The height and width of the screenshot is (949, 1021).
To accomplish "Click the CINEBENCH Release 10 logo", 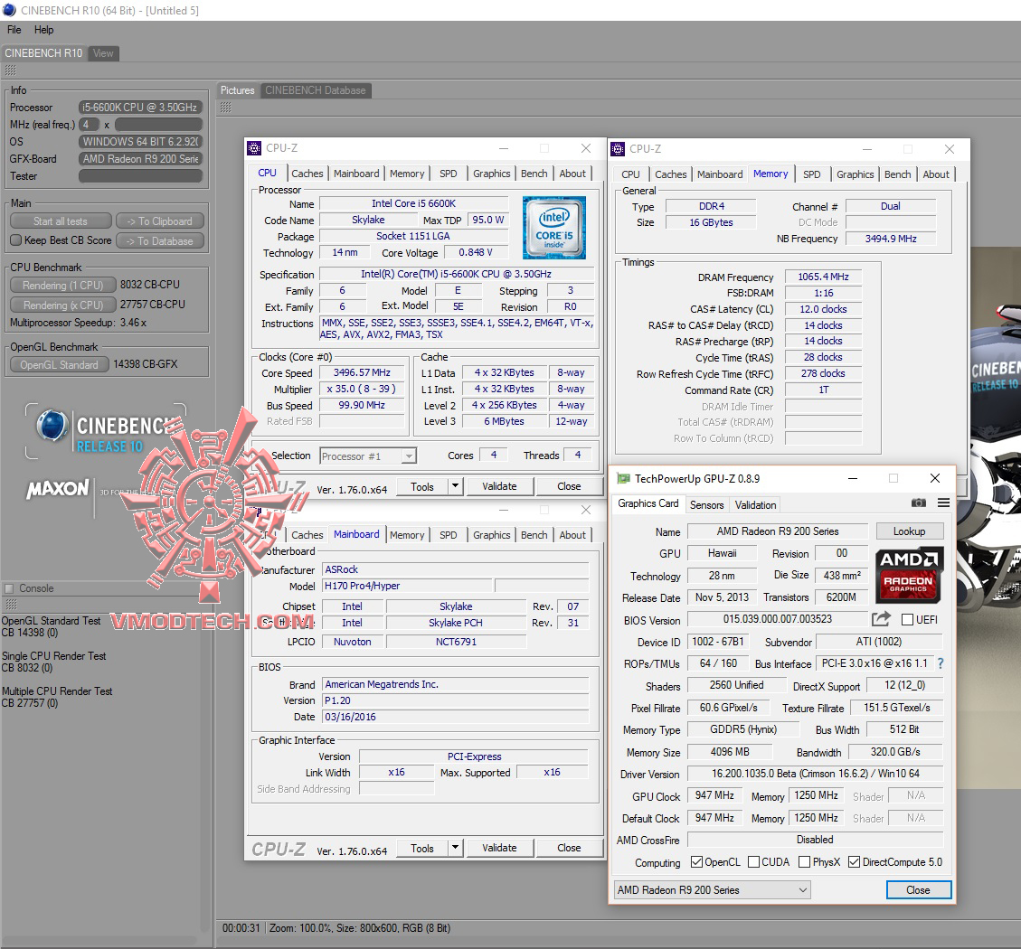I will coord(106,431).
